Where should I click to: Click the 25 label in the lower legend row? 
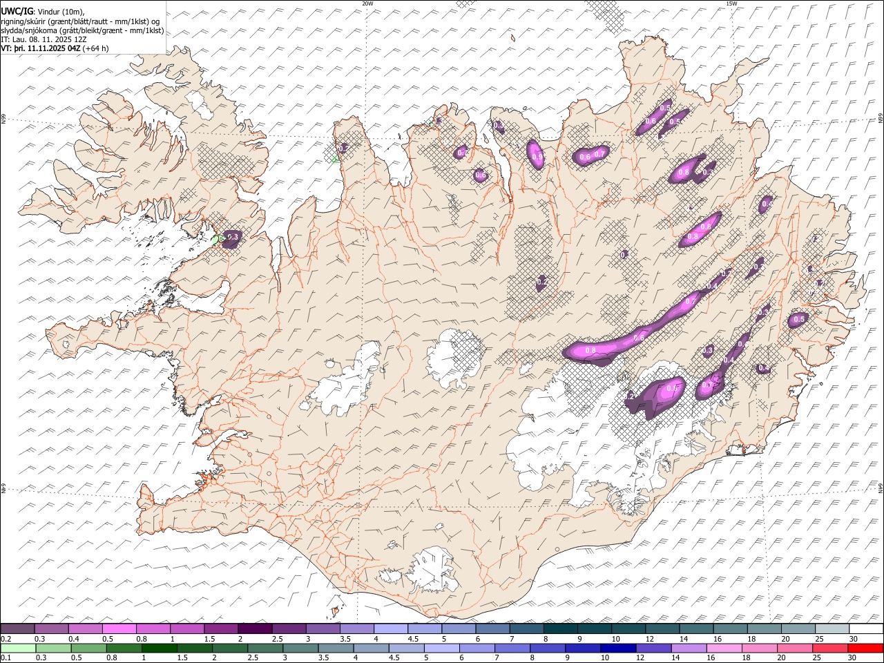818,657
